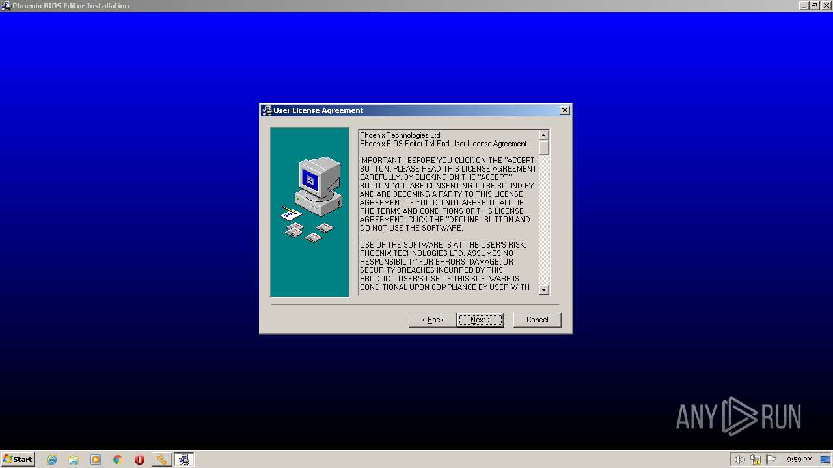833x468 pixels.
Task: Click the volume speaker tray icon
Action: tap(739, 460)
